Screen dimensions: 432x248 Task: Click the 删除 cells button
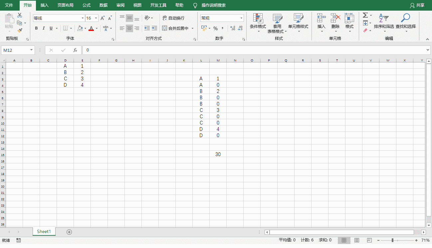pyautogui.click(x=335, y=23)
